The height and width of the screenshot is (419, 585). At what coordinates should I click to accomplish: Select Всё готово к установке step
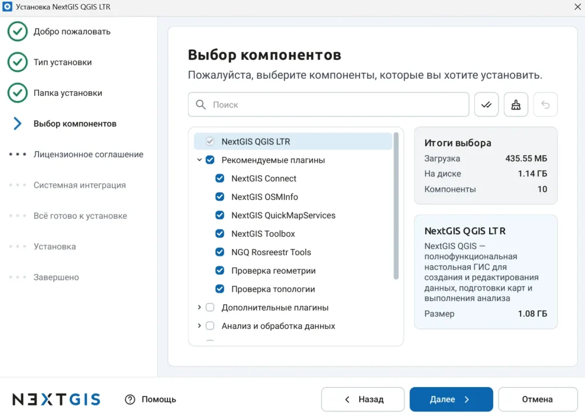pos(80,216)
